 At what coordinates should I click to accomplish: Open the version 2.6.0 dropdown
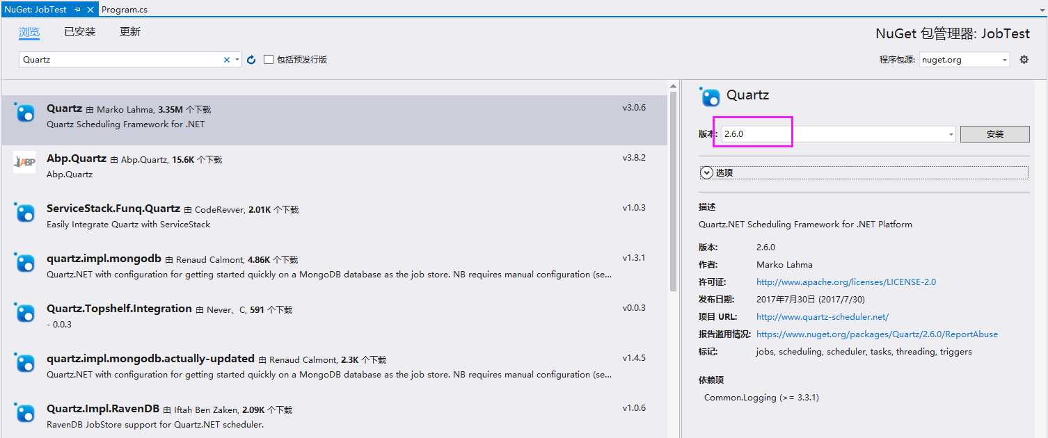[x=951, y=134]
